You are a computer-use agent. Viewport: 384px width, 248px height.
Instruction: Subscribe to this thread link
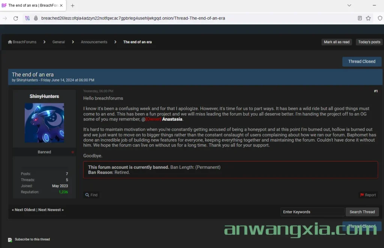pyautogui.click(x=32, y=239)
